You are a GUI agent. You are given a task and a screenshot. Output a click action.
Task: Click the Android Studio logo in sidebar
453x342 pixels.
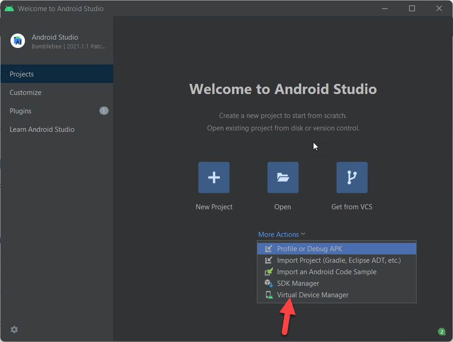click(18, 41)
